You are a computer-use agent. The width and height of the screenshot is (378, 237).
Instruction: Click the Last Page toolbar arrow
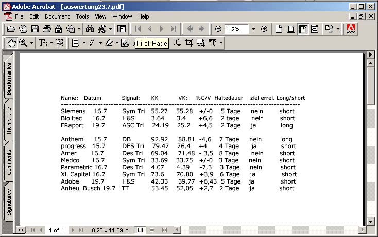[x=174, y=29]
